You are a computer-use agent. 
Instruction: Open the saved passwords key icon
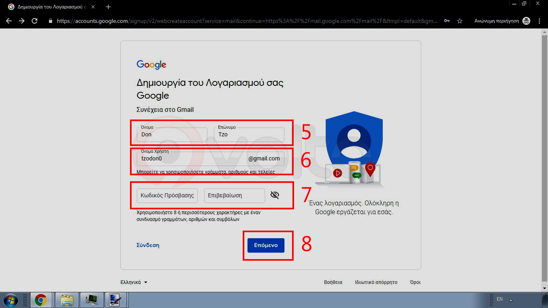click(447, 21)
